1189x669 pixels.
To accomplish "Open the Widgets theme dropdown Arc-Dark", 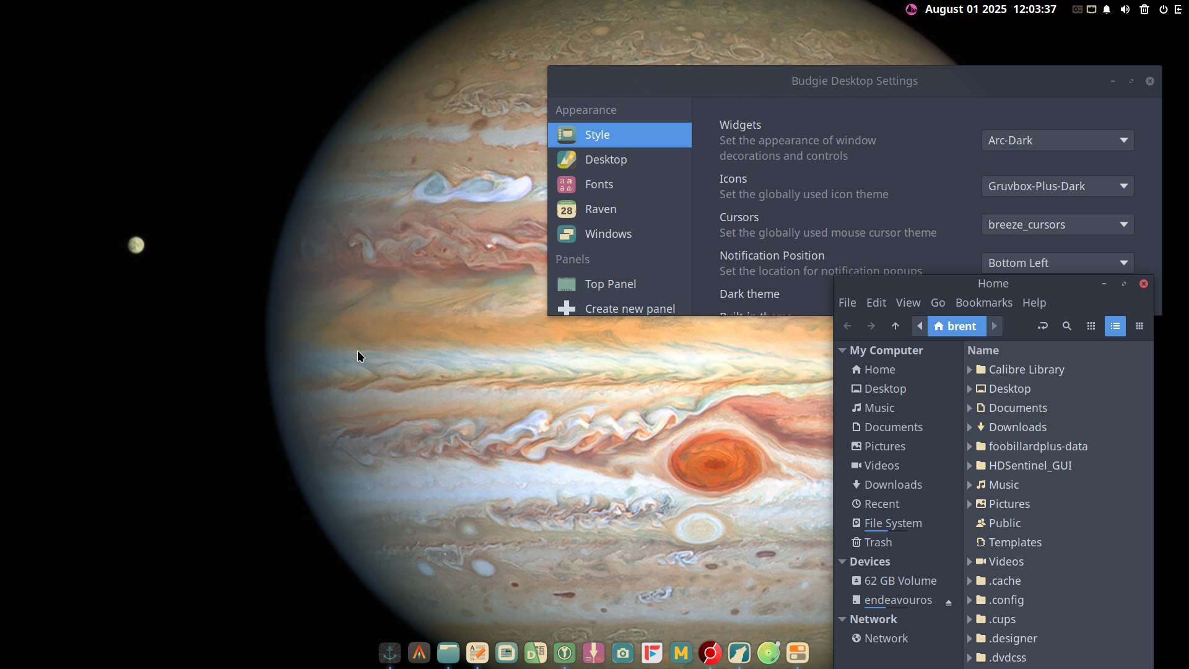I will pos(1058,141).
